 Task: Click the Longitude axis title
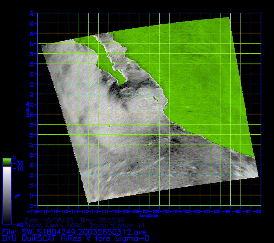tap(149, 216)
